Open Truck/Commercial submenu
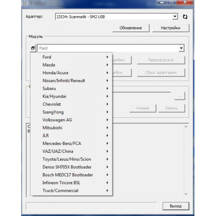 (71, 190)
